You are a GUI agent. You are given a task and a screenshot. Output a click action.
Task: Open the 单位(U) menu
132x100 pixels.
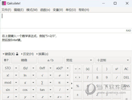[71, 10]
